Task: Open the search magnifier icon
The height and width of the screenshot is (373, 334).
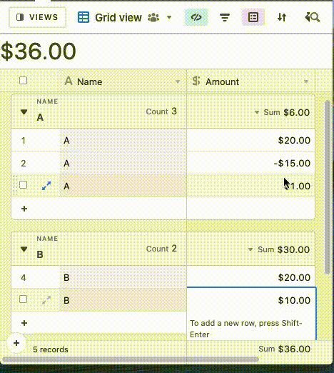Action: [x=313, y=17]
